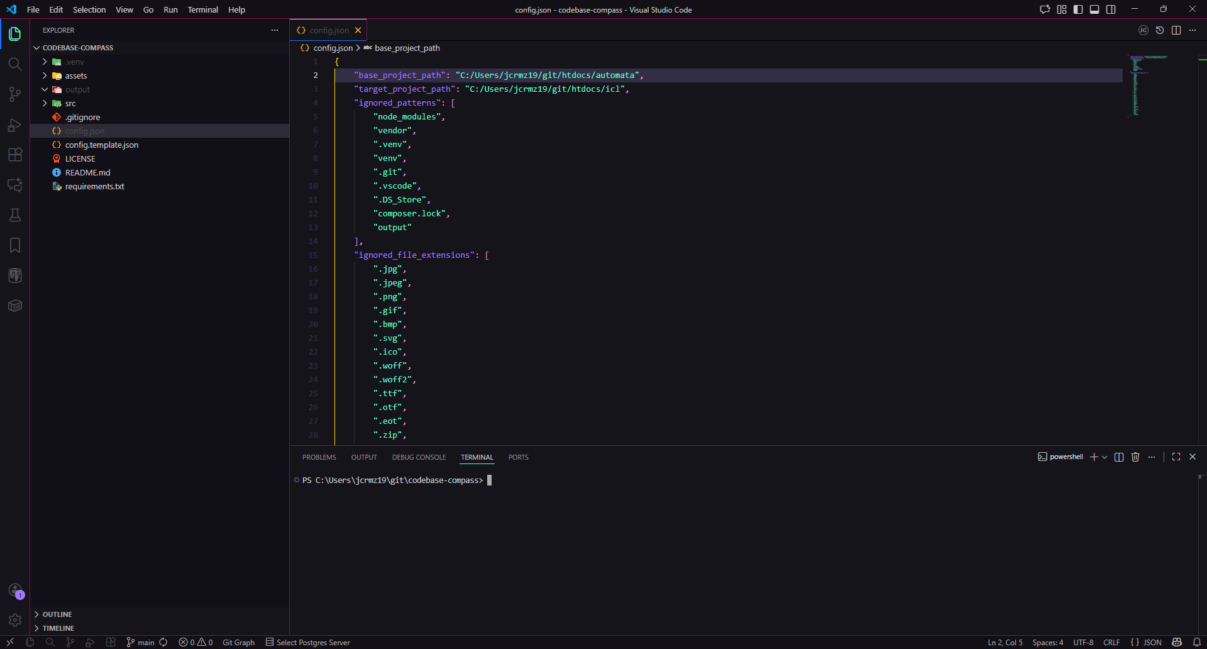This screenshot has width=1207, height=649.
Task: Open the container-shaped view in activity bar
Action: pyautogui.click(x=15, y=306)
